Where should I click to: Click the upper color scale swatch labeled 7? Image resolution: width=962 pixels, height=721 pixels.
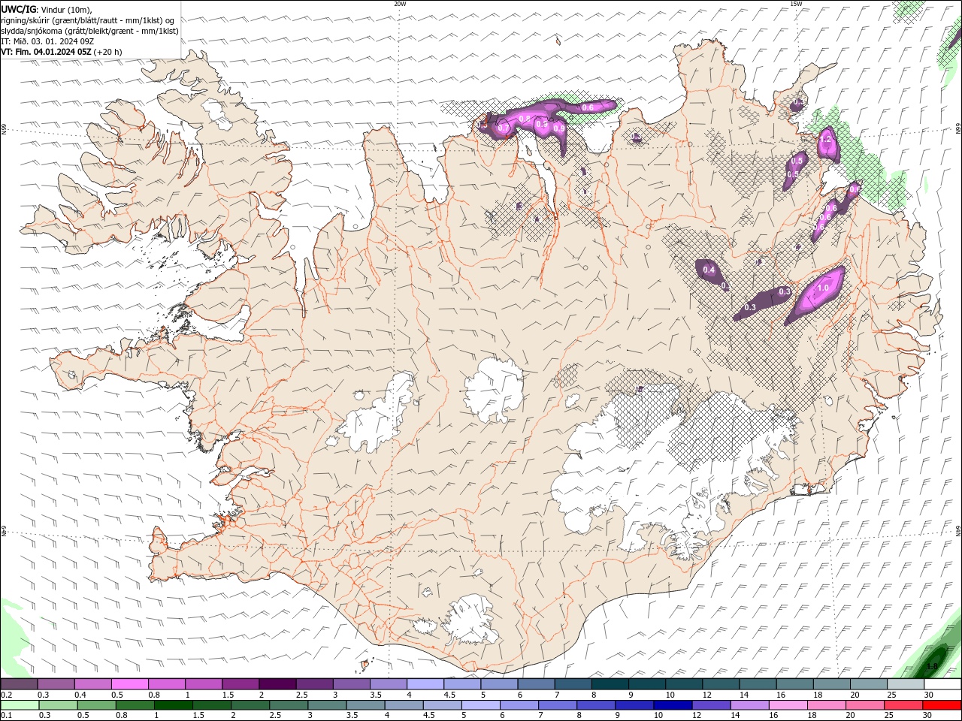(573, 683)
